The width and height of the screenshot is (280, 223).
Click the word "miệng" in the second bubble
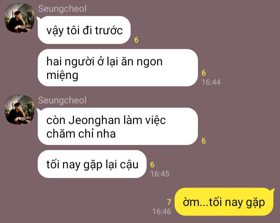pos(62,75)
